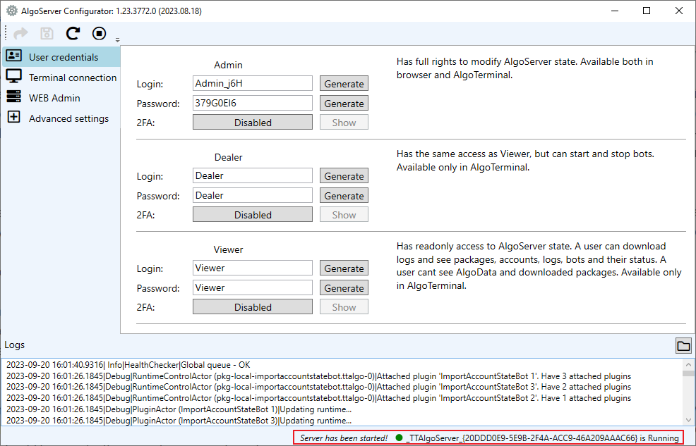The width and height of the screenshot is (696, 446).
Task: Maximize the AlgoServer Configurator window
Action: point(647,11)
